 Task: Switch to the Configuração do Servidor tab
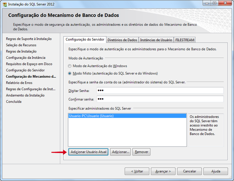[x=85, y=39]
